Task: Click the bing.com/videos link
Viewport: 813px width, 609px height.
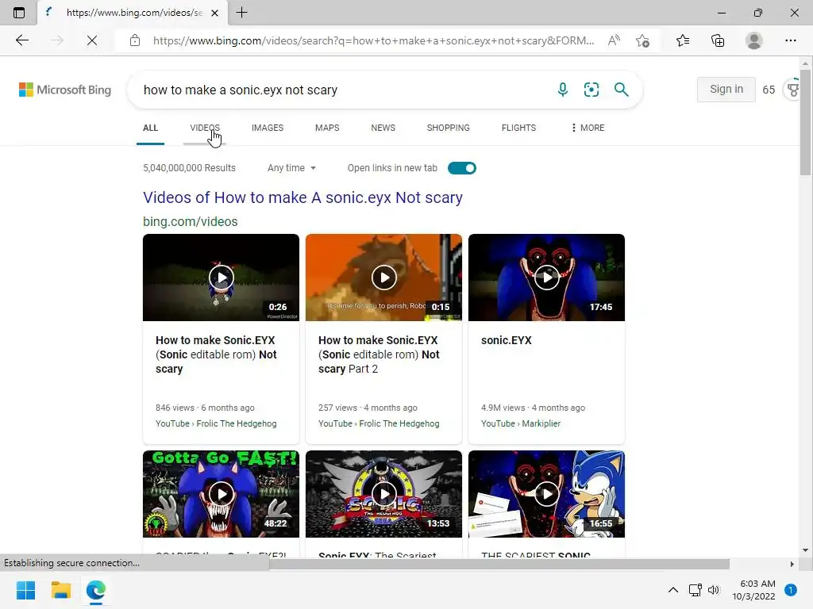Action: (191, 222)
